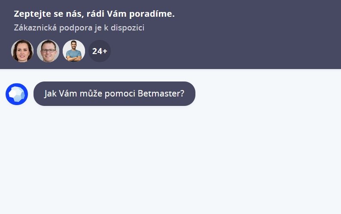Click the 24+ agents count badge
341x214 pixels.
coord(100,51)
